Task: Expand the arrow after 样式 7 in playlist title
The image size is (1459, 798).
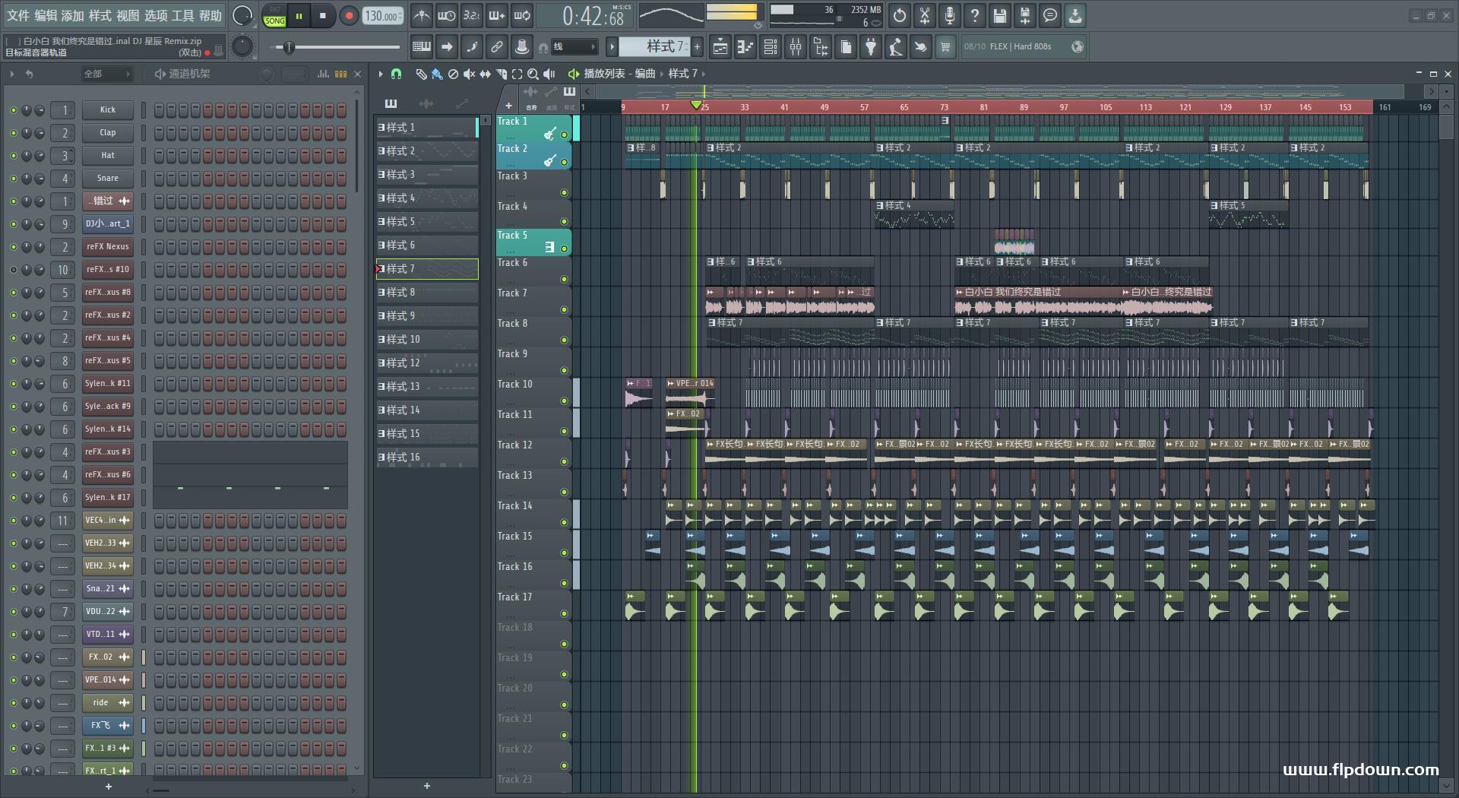Action: click(x=704, y=74)
